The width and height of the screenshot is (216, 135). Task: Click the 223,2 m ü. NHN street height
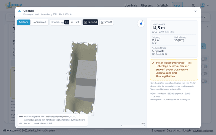159,54
